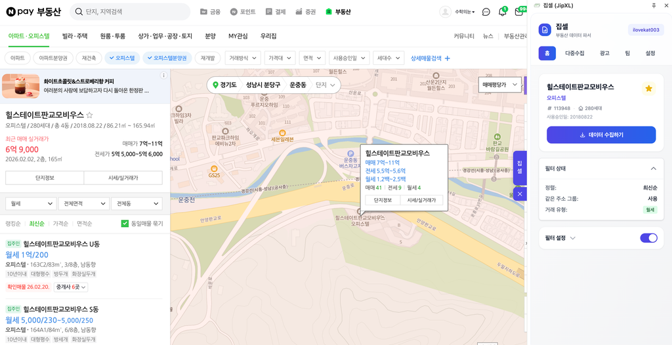Open the 매매평당가 map dropdown
Screen dimensions: 672x345
499,85
